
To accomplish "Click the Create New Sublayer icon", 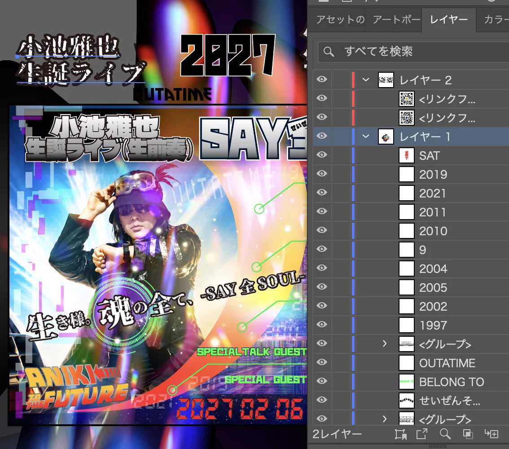I will (491, 434).
